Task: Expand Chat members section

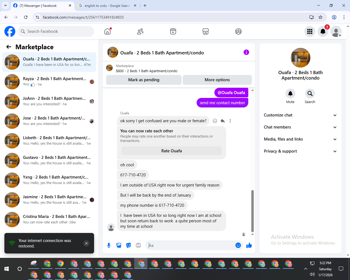Action: (x=300, y=127)
